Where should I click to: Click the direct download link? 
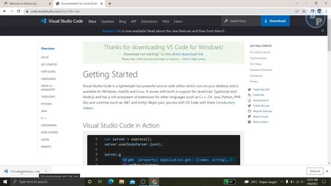click(x=187, y=54)
